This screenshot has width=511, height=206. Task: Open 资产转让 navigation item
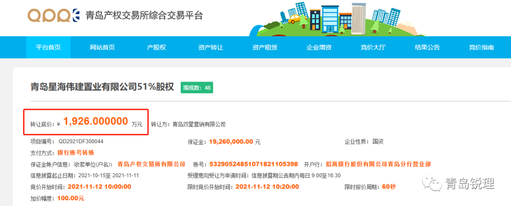[x=211, y=47]
